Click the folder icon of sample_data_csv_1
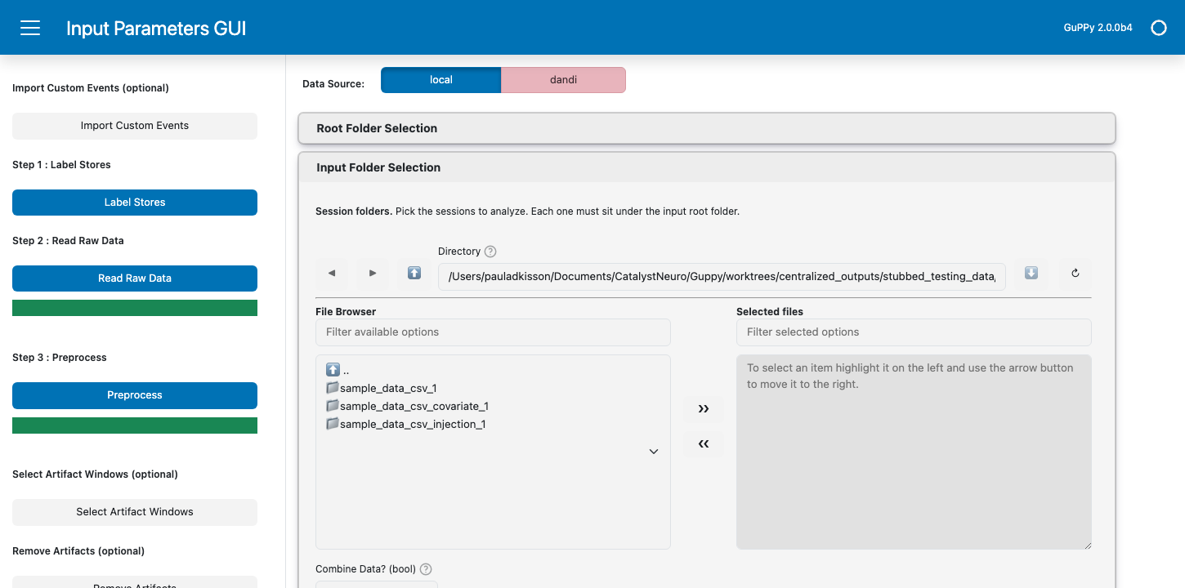Viewport: 1185px width, 588px height. pyautogui.click(x=332, y=388)
